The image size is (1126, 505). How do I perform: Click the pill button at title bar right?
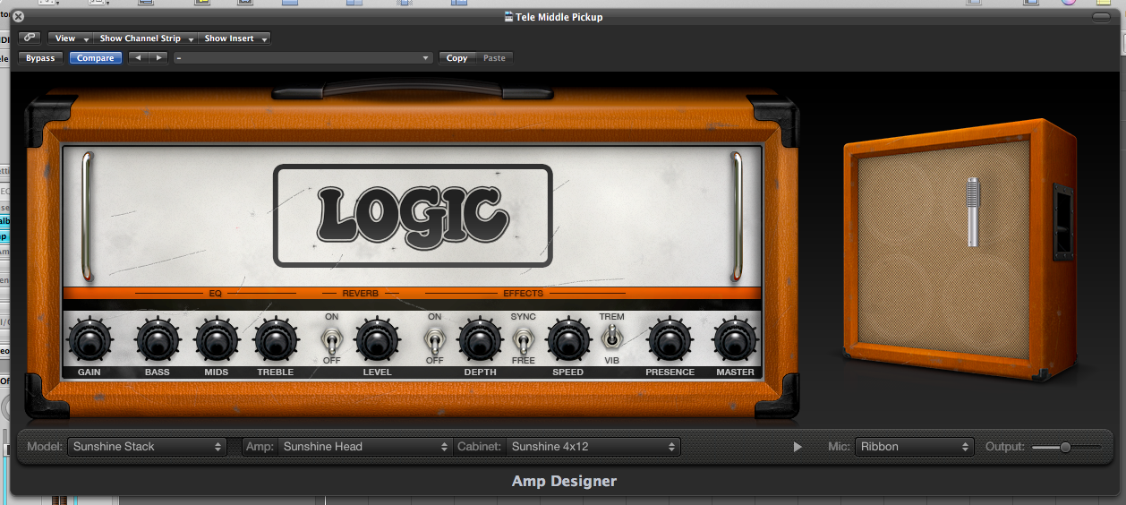pos(1101,17)
